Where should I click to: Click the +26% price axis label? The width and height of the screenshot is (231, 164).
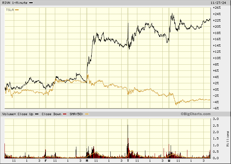[x=217, y=8]
